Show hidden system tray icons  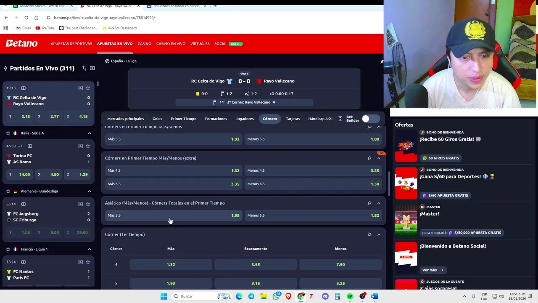[464, 296]
